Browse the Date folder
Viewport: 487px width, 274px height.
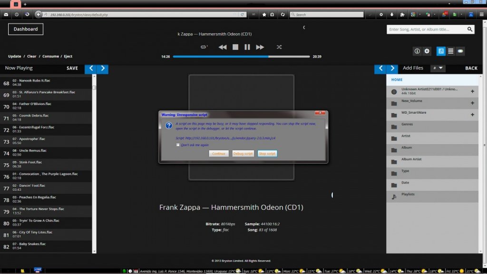pyautogui.click(x=432, y=185)
